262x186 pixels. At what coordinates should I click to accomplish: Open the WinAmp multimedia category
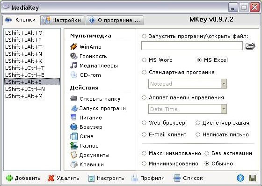tap(86, 47)
